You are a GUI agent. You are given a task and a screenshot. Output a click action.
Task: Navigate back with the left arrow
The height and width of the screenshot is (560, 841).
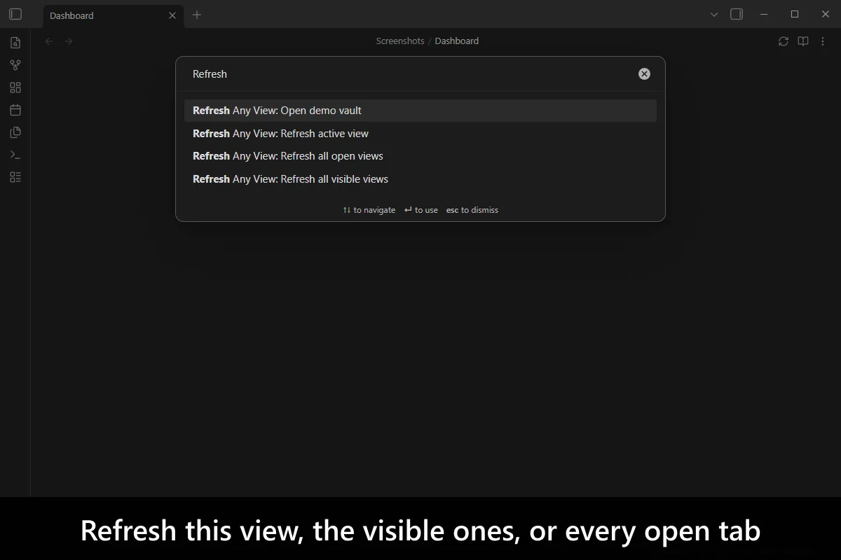pyautogui.click(x=49, y=41)
